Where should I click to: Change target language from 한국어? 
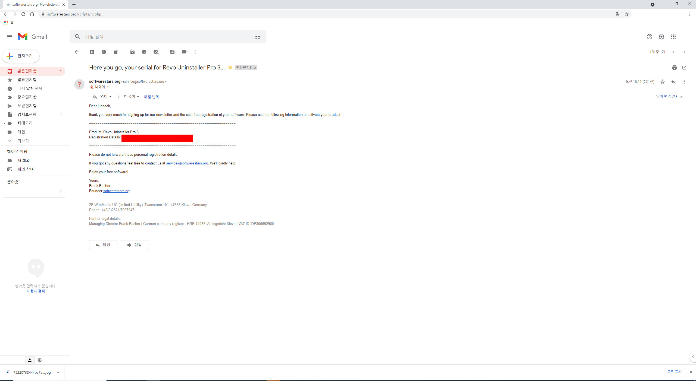(x=132, y=97)
